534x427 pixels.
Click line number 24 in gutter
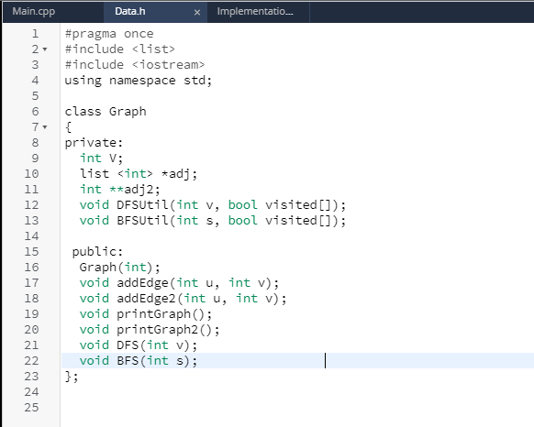(32, 392)
